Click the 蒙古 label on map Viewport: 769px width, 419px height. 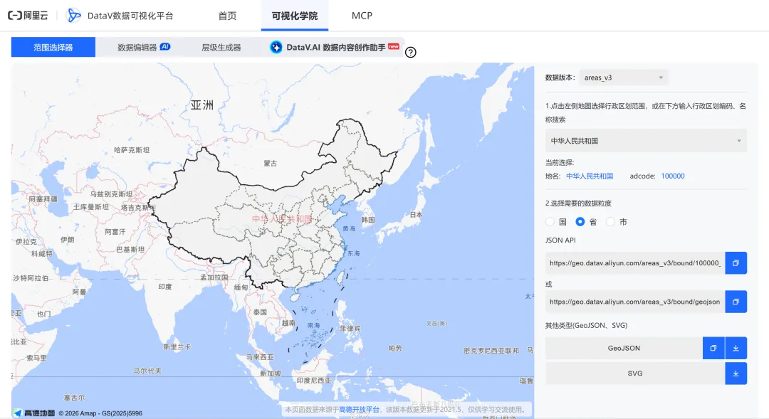[271, 163]
